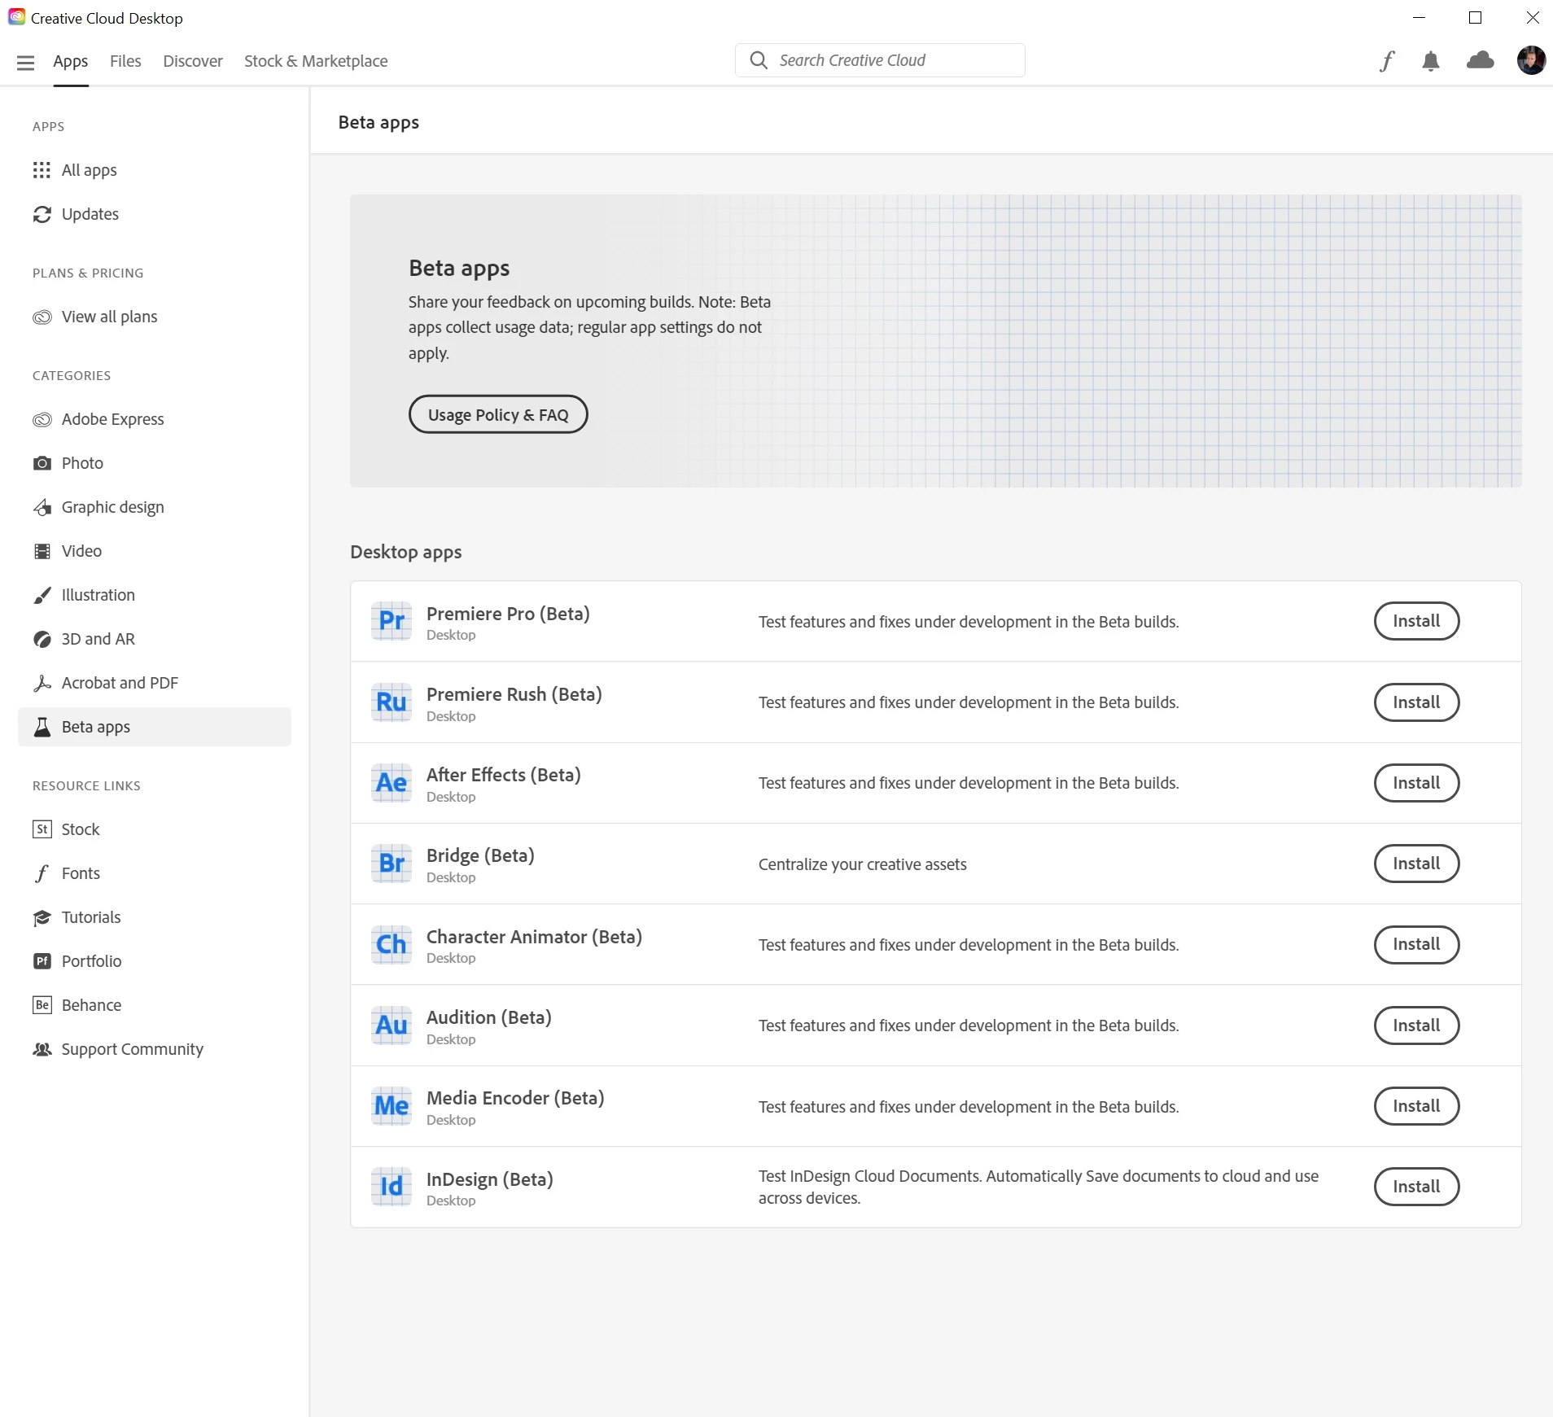This screenshot has height=1417, width=1553.
Task: Click the Media Encoder (Beta) title
Action: tap(515, 1098)
